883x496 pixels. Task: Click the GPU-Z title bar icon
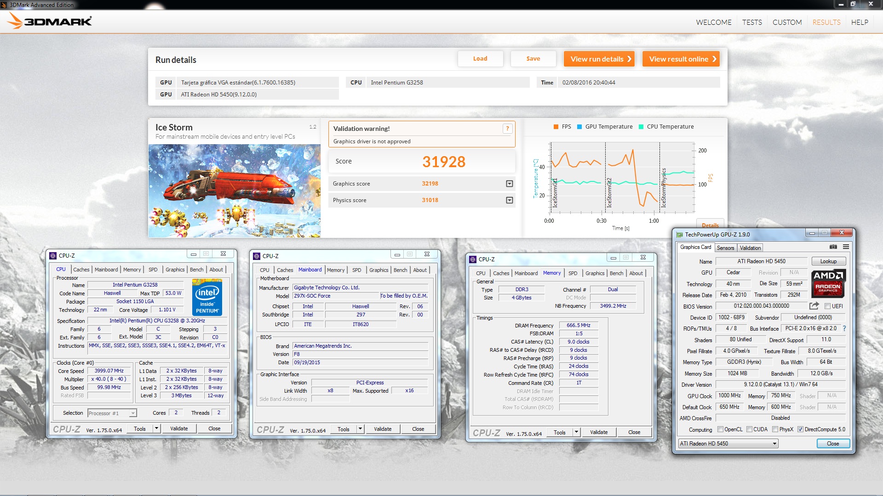679,235
